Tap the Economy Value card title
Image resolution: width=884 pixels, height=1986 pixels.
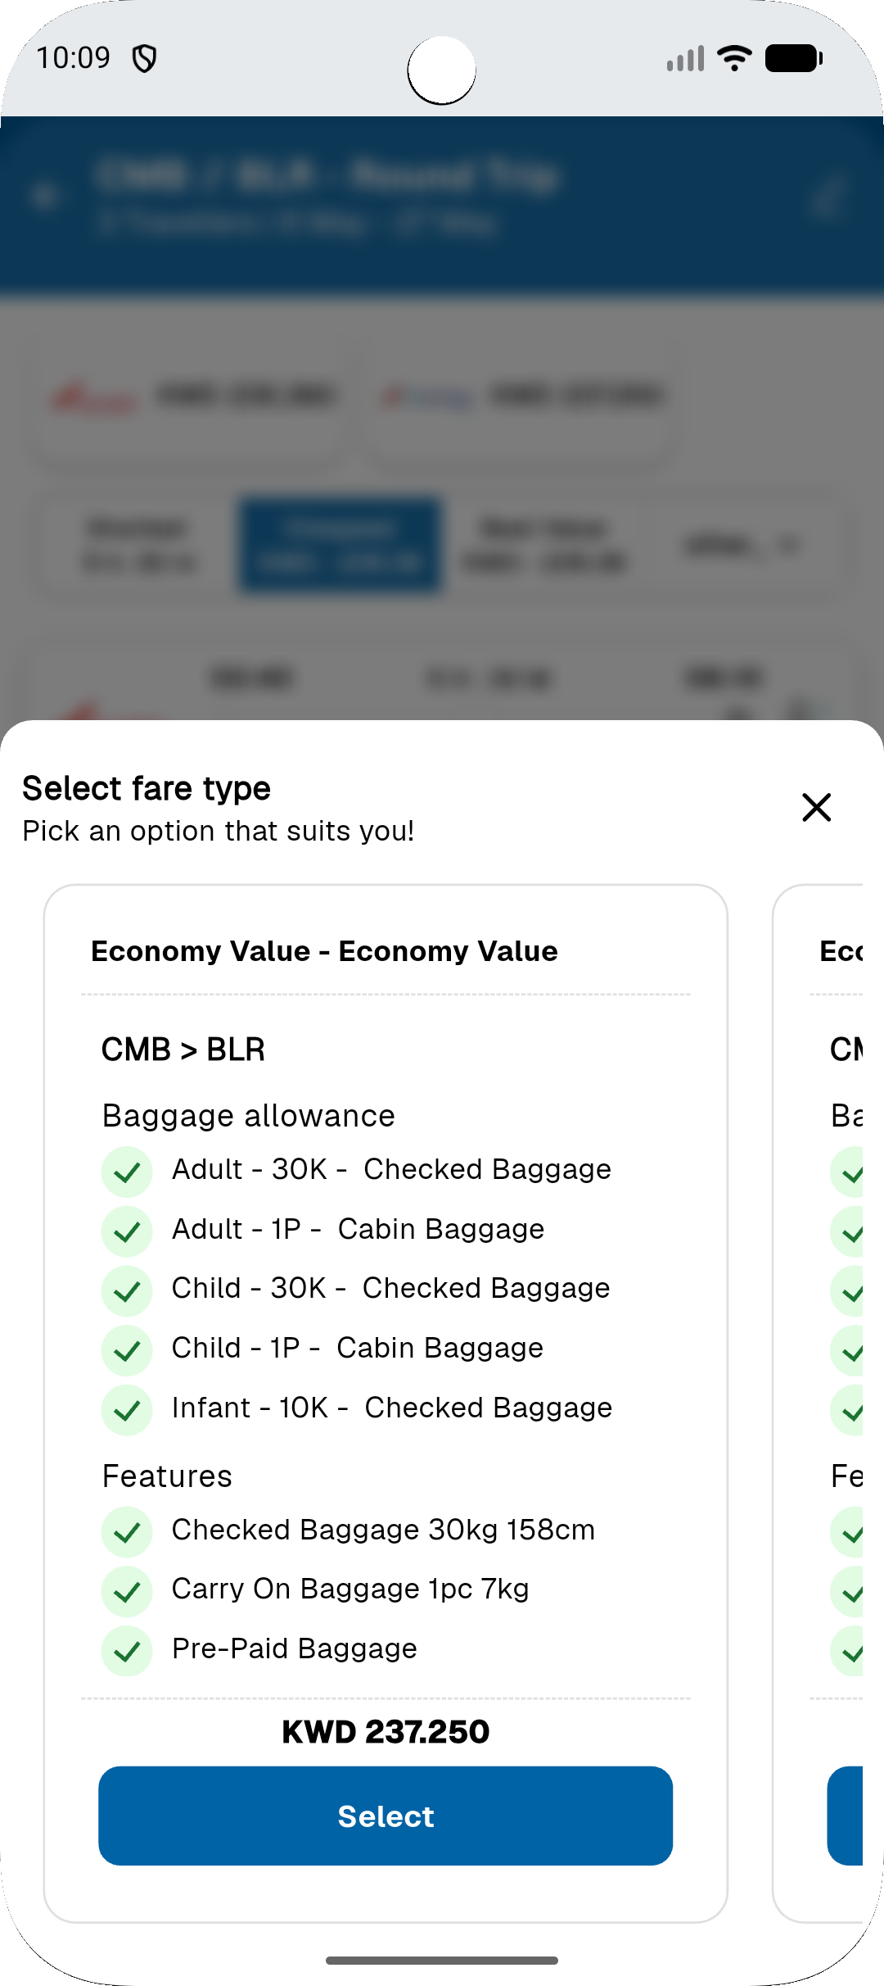tap(324, 951)
